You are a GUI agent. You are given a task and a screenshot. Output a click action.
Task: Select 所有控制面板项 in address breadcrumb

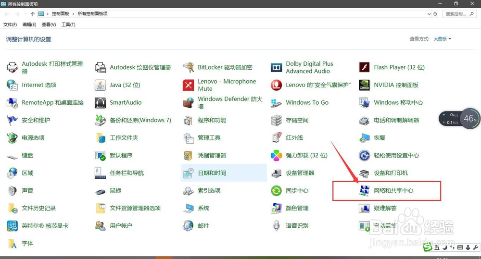click(x=93, y=14)
